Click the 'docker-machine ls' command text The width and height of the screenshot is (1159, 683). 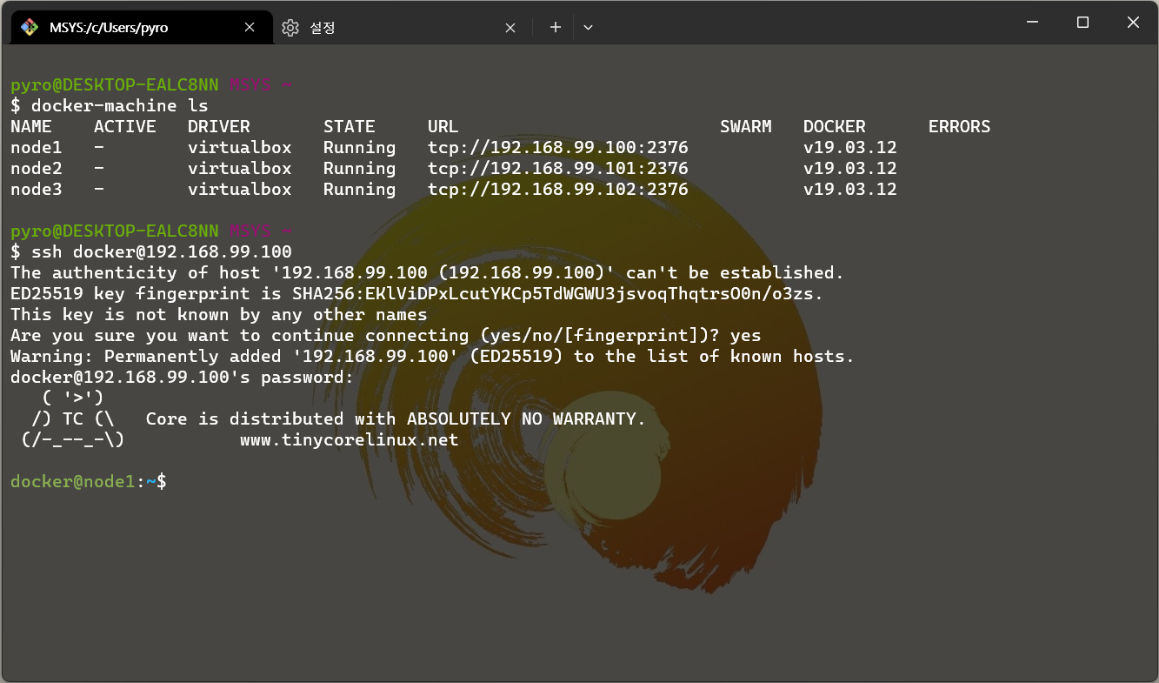pyautogui.click(x=120, y=105)
